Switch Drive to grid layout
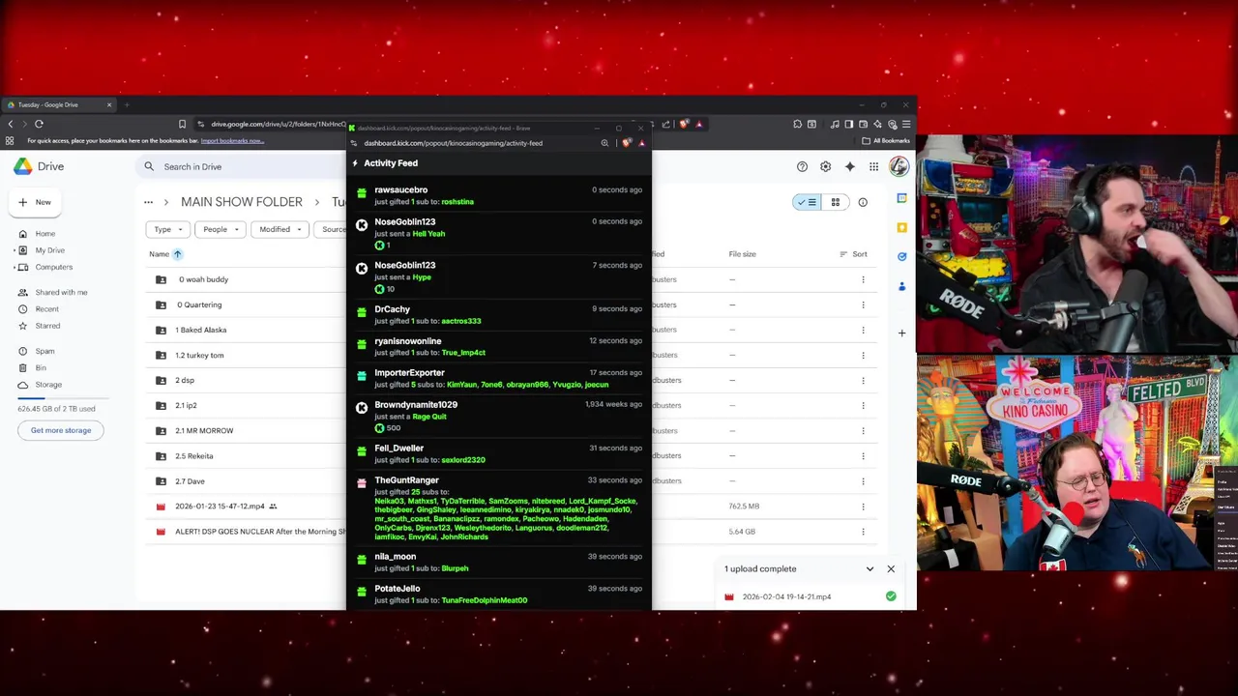This screenshot has width=1238, height=696. (x=835, y=202)
